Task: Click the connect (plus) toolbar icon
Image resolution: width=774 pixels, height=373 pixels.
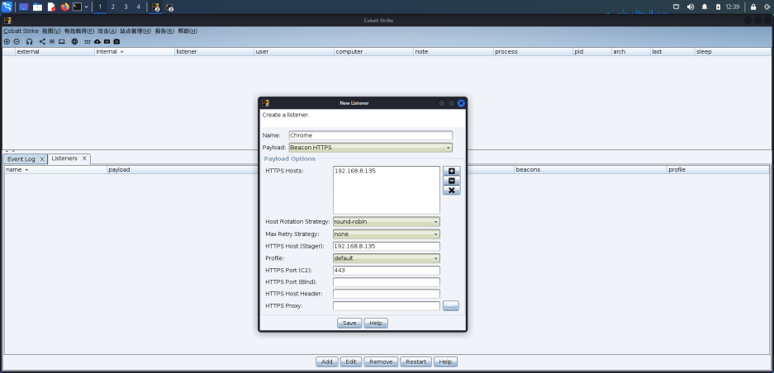Action: [x=7, y=42]
